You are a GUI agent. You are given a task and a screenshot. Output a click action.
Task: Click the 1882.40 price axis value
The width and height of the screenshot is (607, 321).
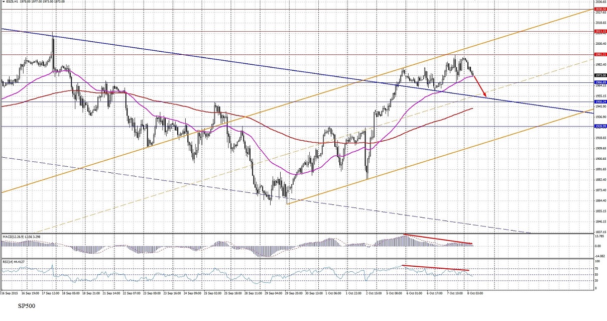pyautogui.click(x=600, y=179)
